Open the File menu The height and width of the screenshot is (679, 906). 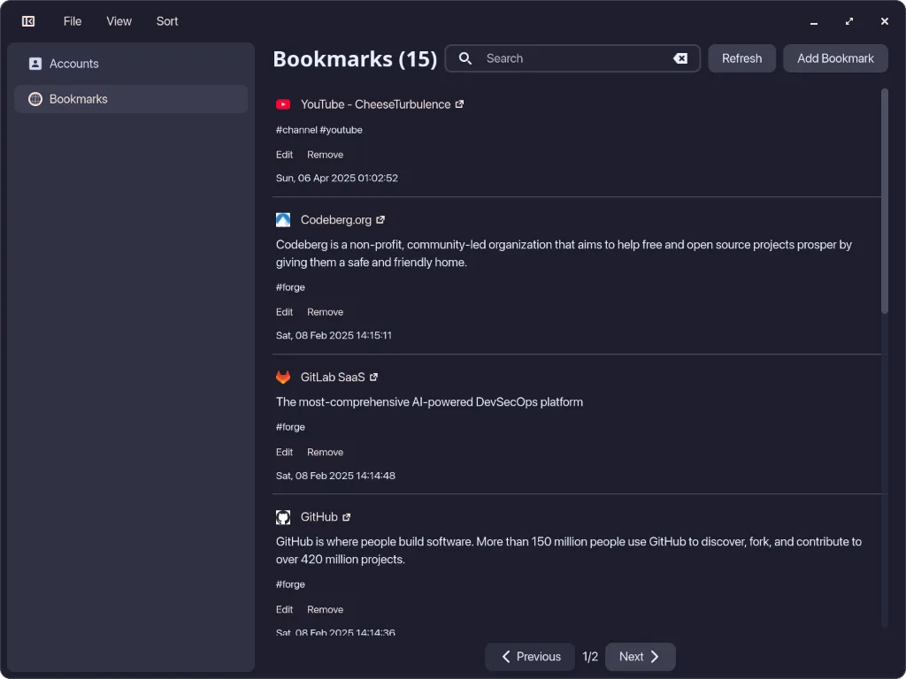[72, 20]
